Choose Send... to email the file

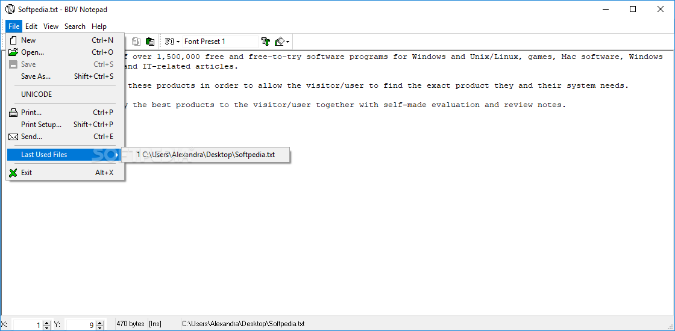click(66, 137)
